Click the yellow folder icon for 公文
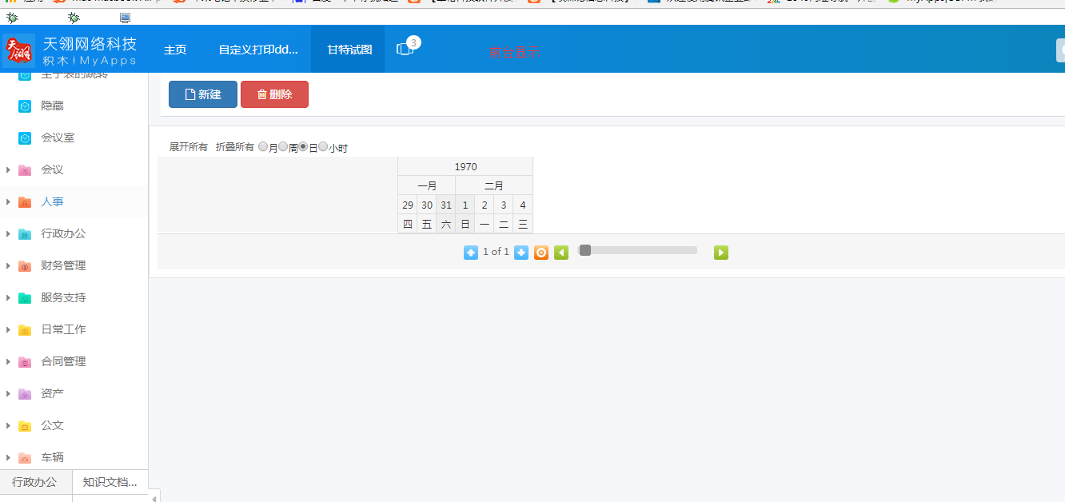The image size is (1065, 502). pyautogui.click(x=25, y=425)
